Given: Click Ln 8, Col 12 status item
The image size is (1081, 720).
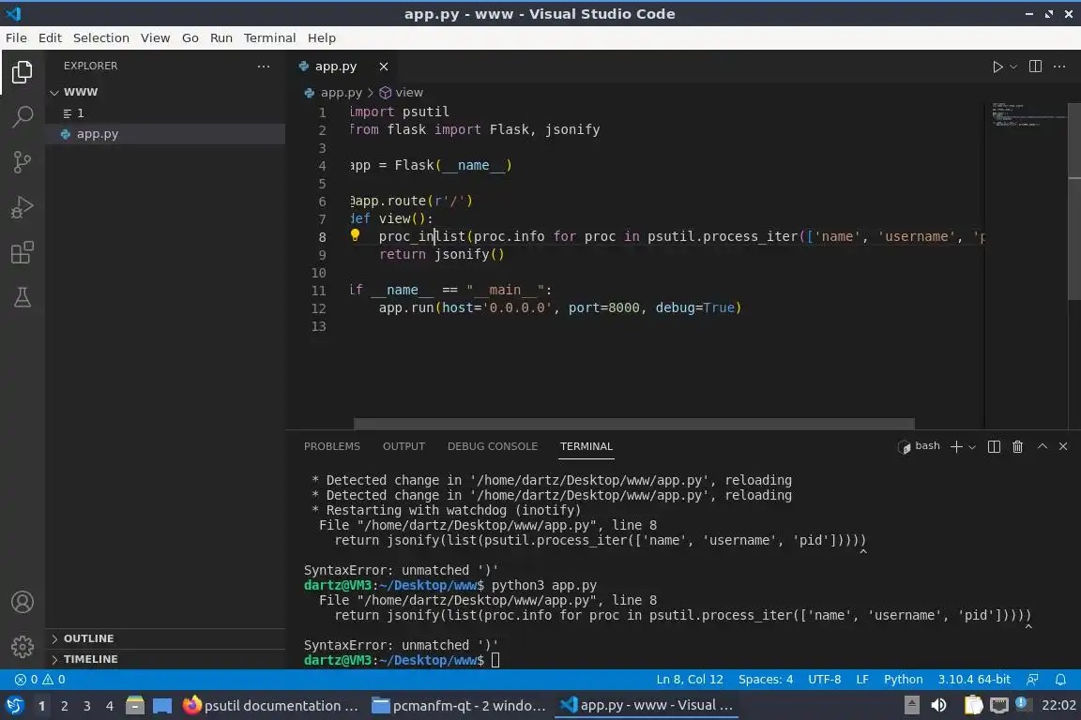Looking at the screenshot, I should pyautogui.click(x=690, y=680).
